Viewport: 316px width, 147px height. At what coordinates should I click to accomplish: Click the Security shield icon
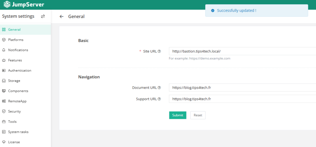[x=4, y=111]
